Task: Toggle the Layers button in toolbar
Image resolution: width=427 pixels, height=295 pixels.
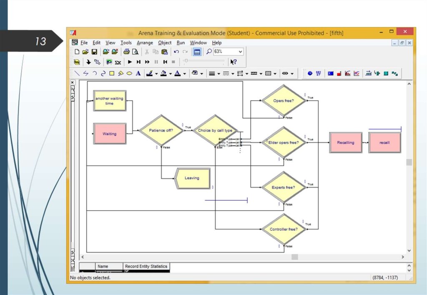Action: click(77, 62)
